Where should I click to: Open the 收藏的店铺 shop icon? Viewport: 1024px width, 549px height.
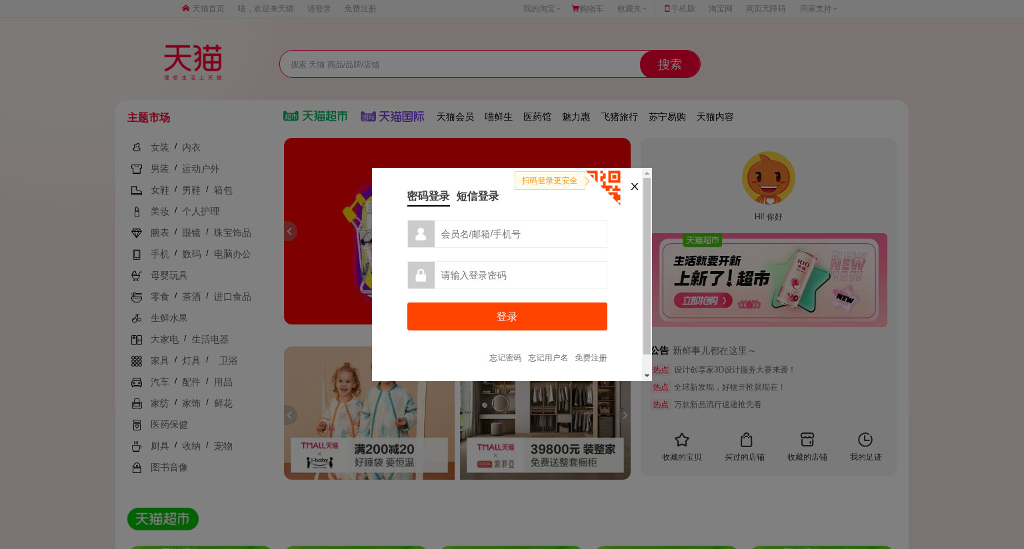coord(807,440)
